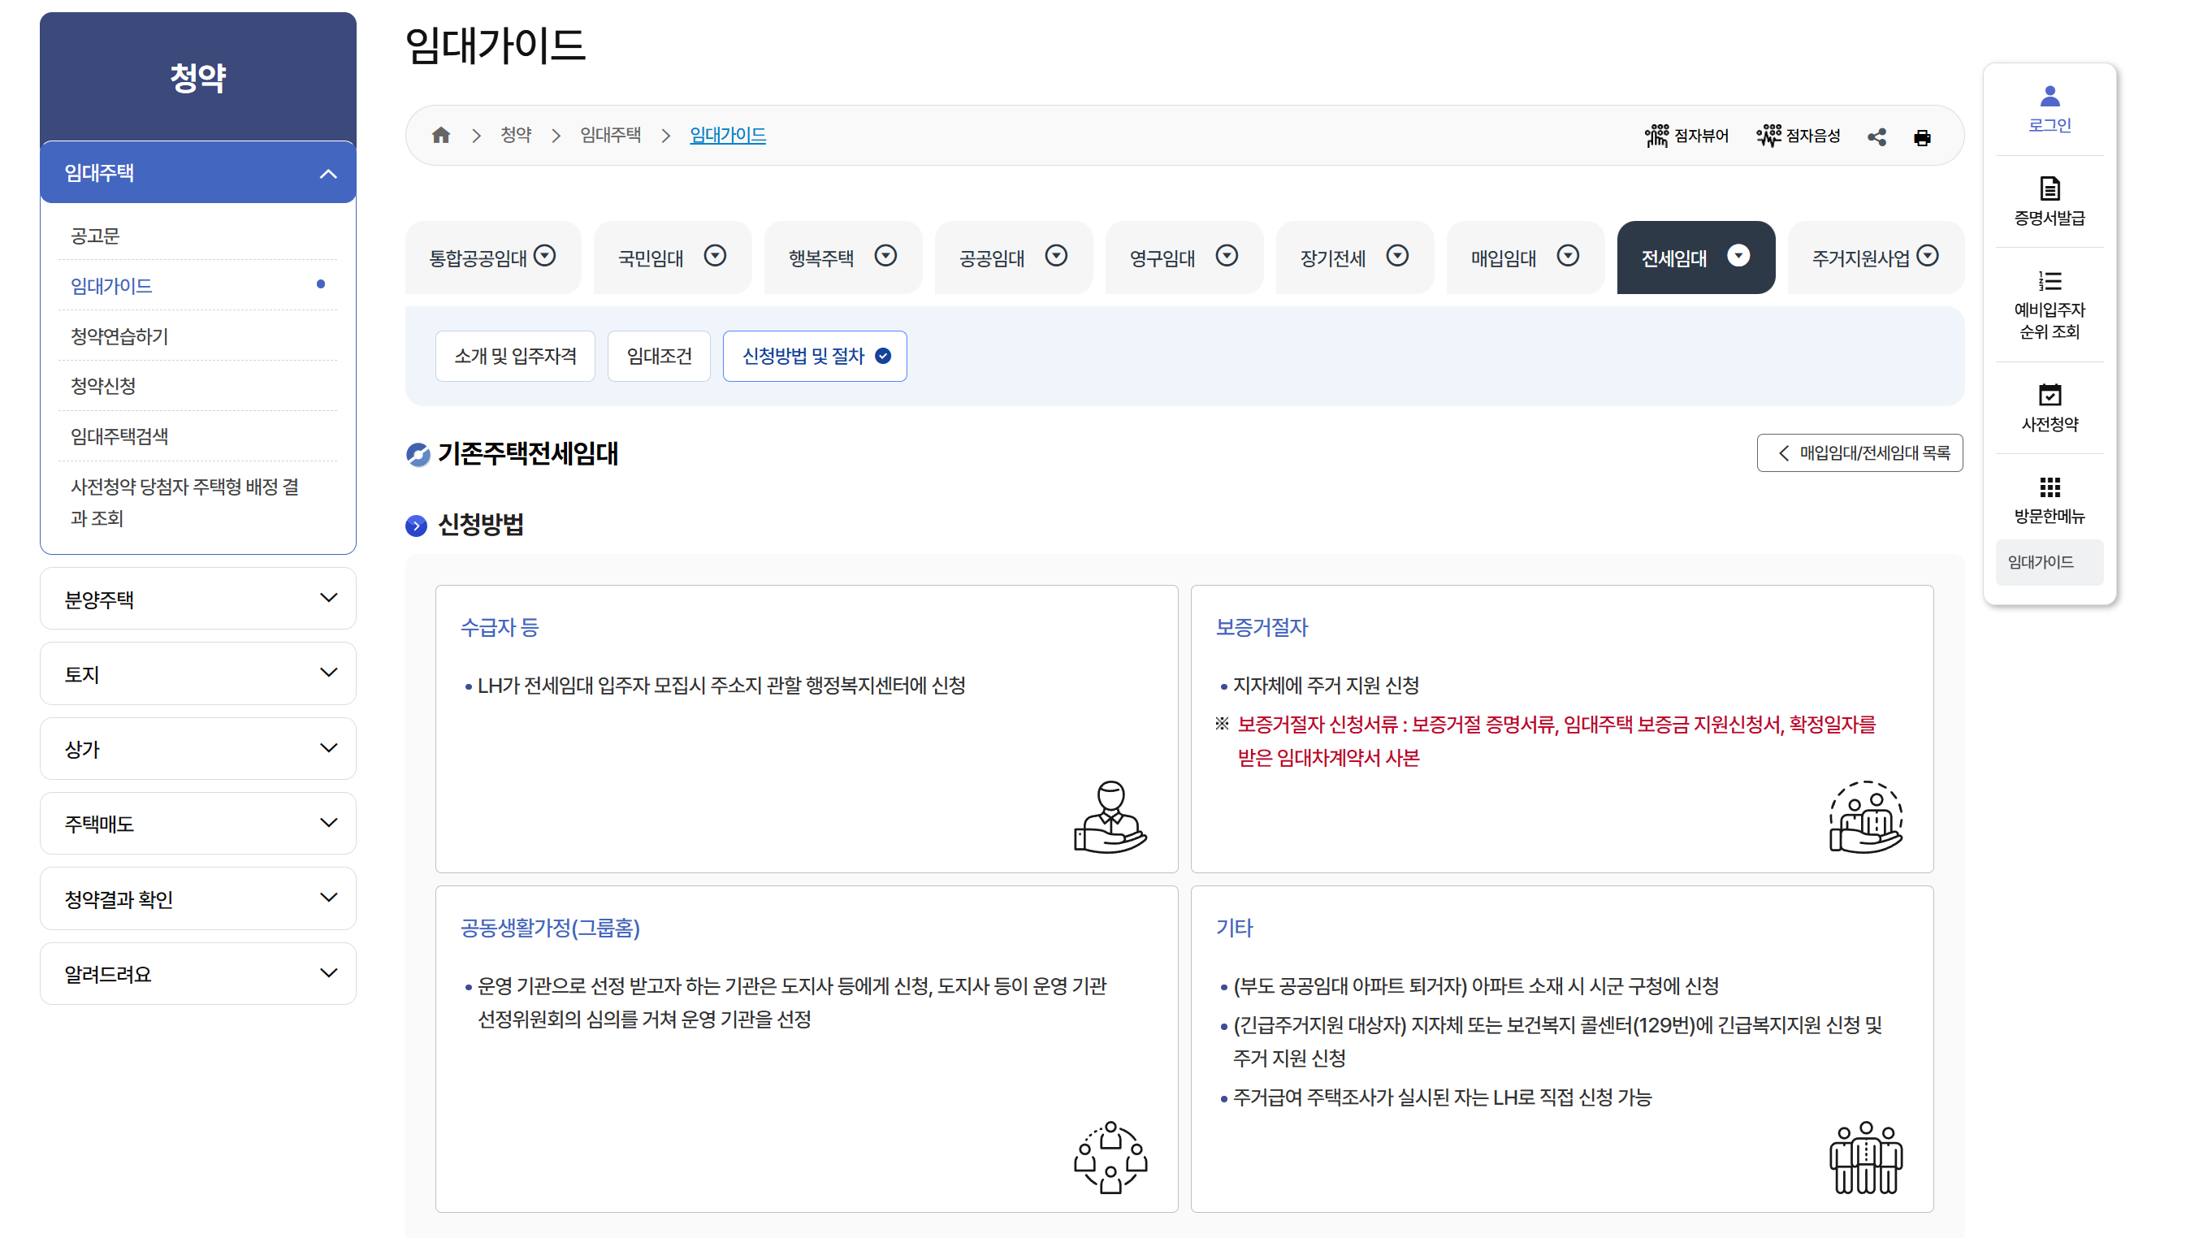This screenshot has height=1238, width=2199.
Task: Expand 공공임대 tab circle arrow
Action: click(x=1056, y=256)
